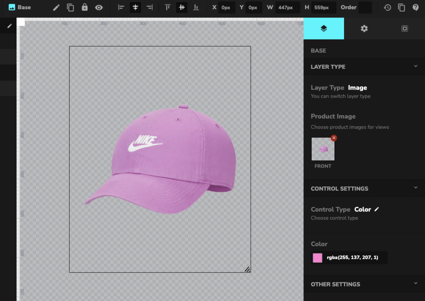The image size is (425, 301).
Task: Lock the Base layer
Action: tap(84, 7)
